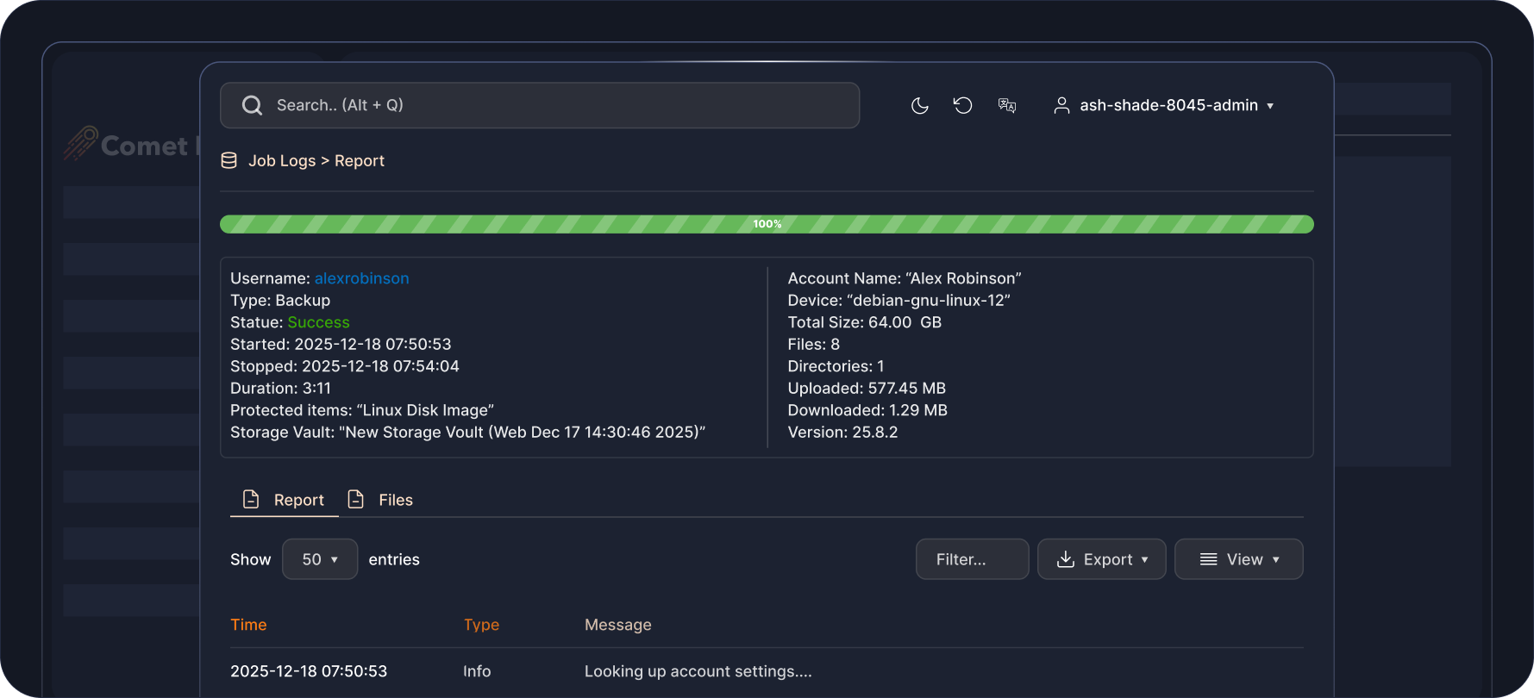1534x698 pixels.
Task: Click Account Name 'Alex Robinson' text
Action: 905,278
